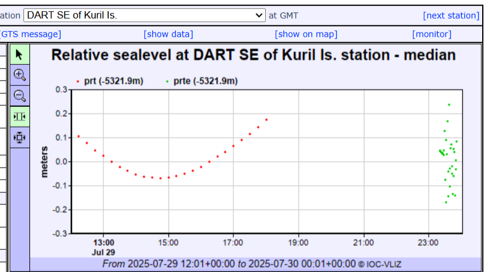Screen dimensions: 490x272
Task: Select the 15:00 time axis label
Action: [168, 243]
